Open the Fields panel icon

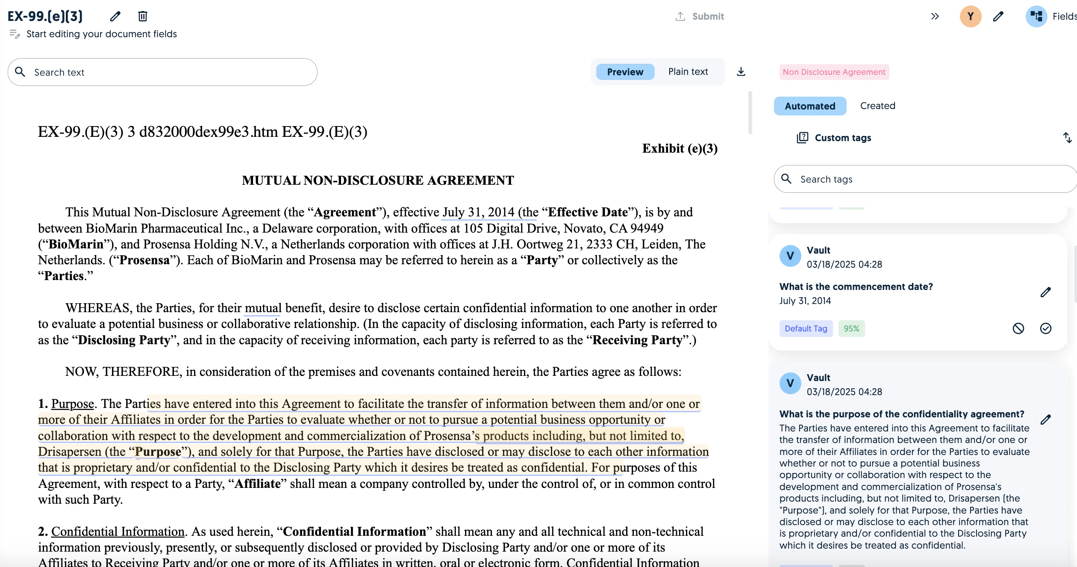click(x=1036, y=16)
